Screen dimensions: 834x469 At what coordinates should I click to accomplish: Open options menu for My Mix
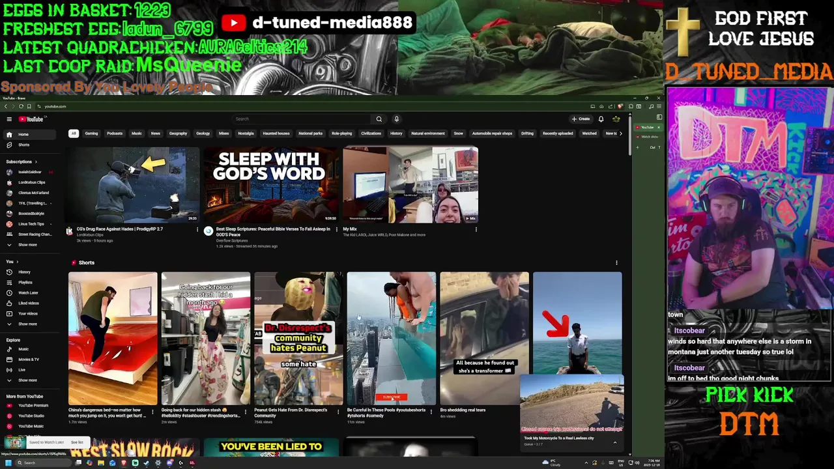click(476, 229)
